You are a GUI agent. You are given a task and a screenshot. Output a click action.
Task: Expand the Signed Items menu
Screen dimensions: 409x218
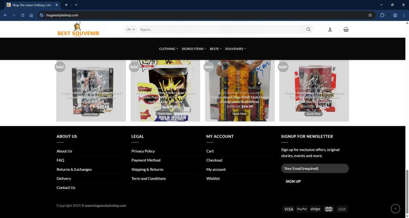(194, 49)
